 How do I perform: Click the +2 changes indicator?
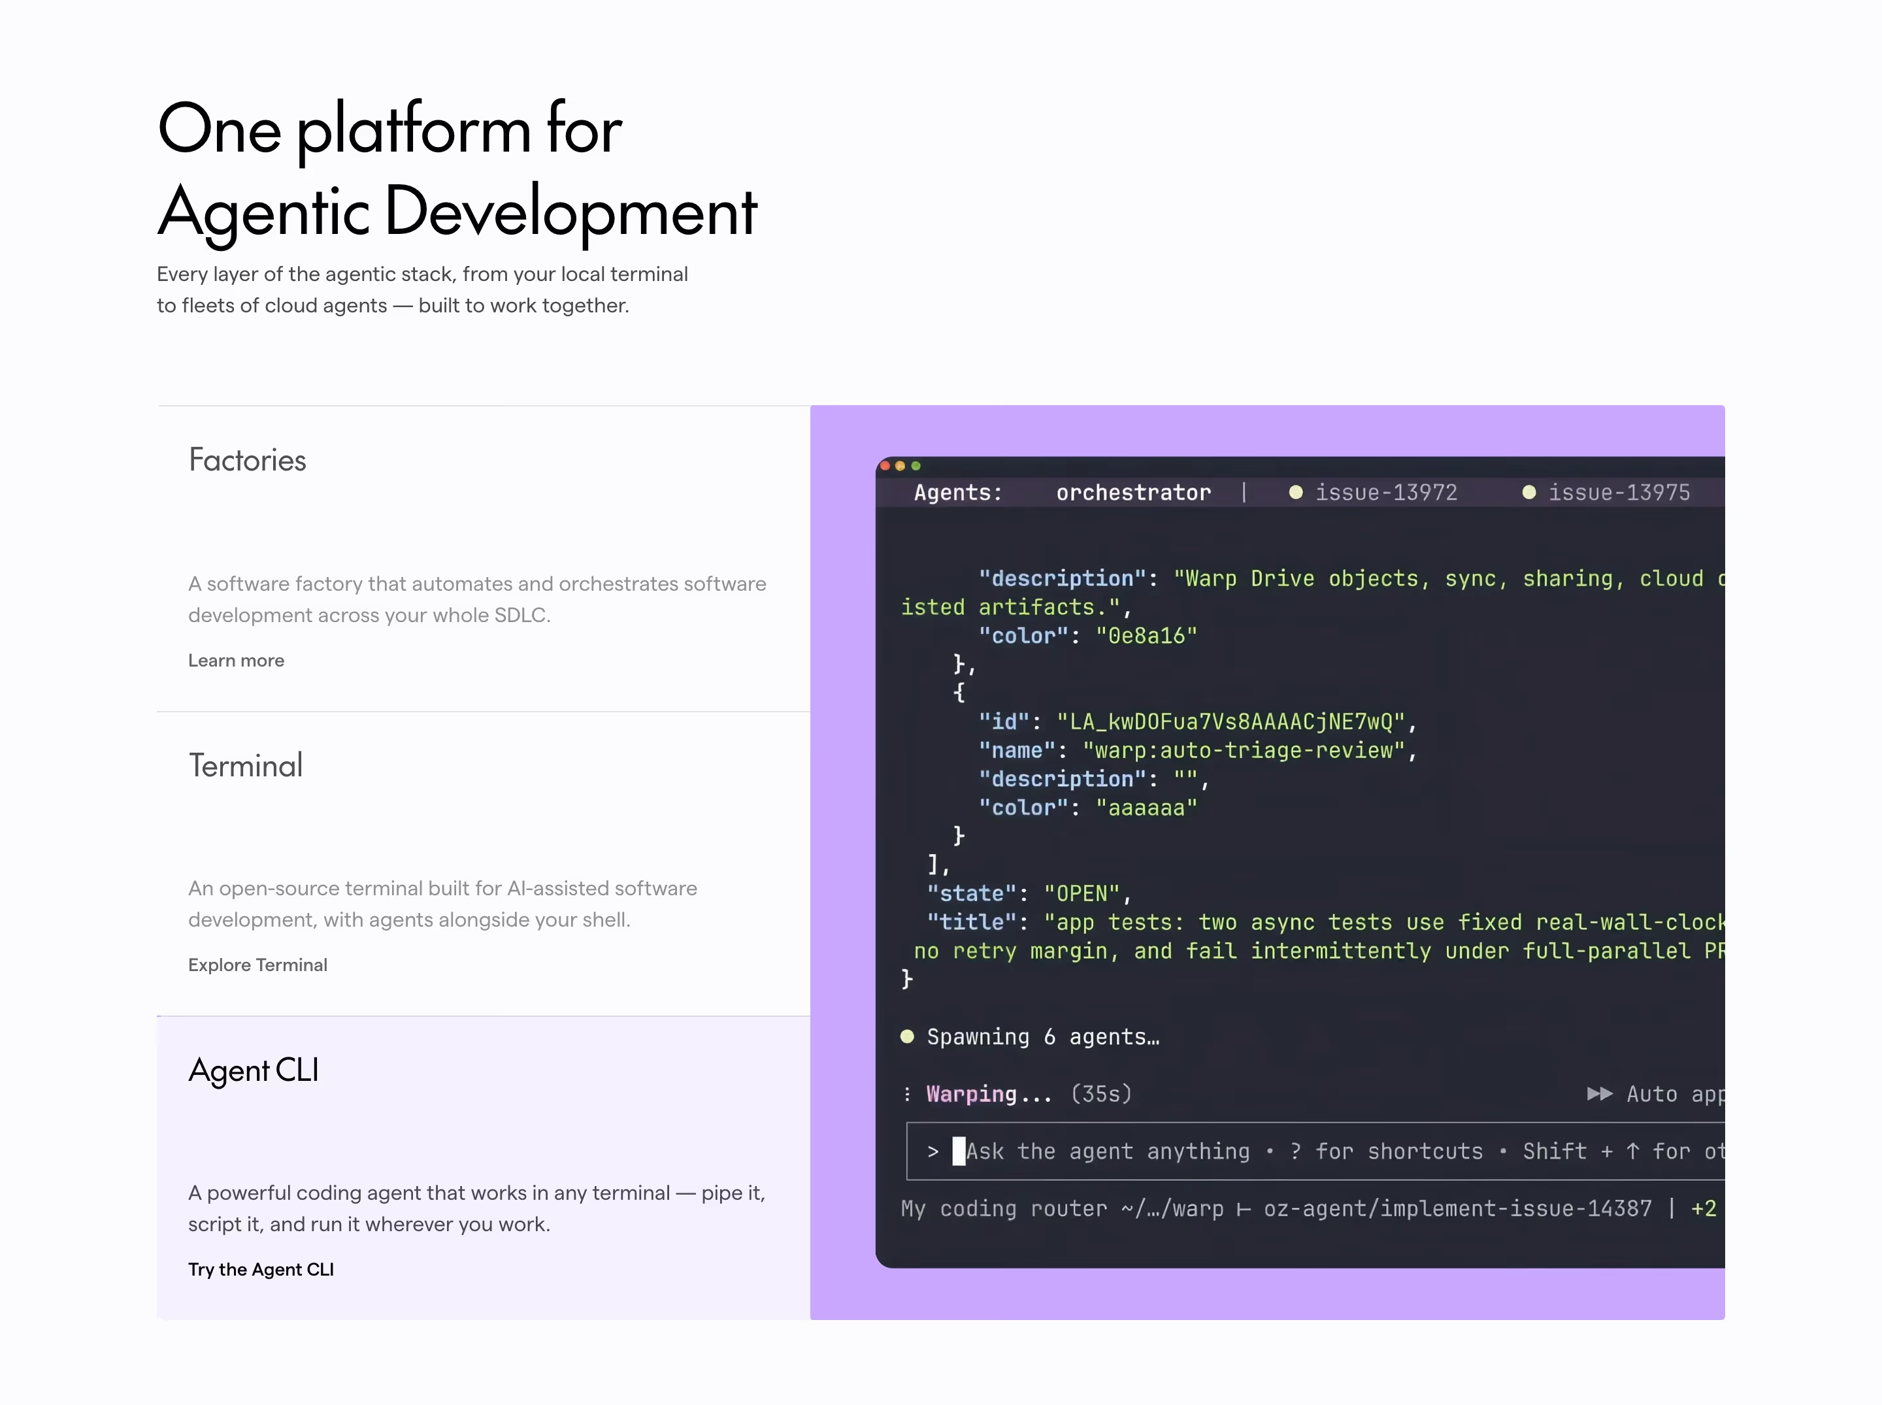[1704, 1210]
